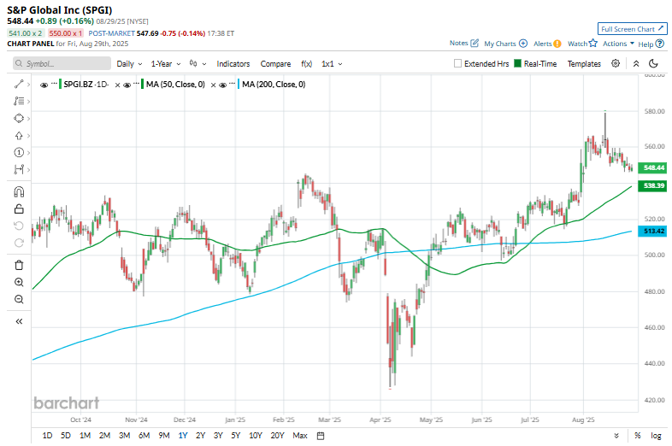The image size is (672, 446).
Task: Hide the SPGI.BZ price series
Action: tap(44, 85)
